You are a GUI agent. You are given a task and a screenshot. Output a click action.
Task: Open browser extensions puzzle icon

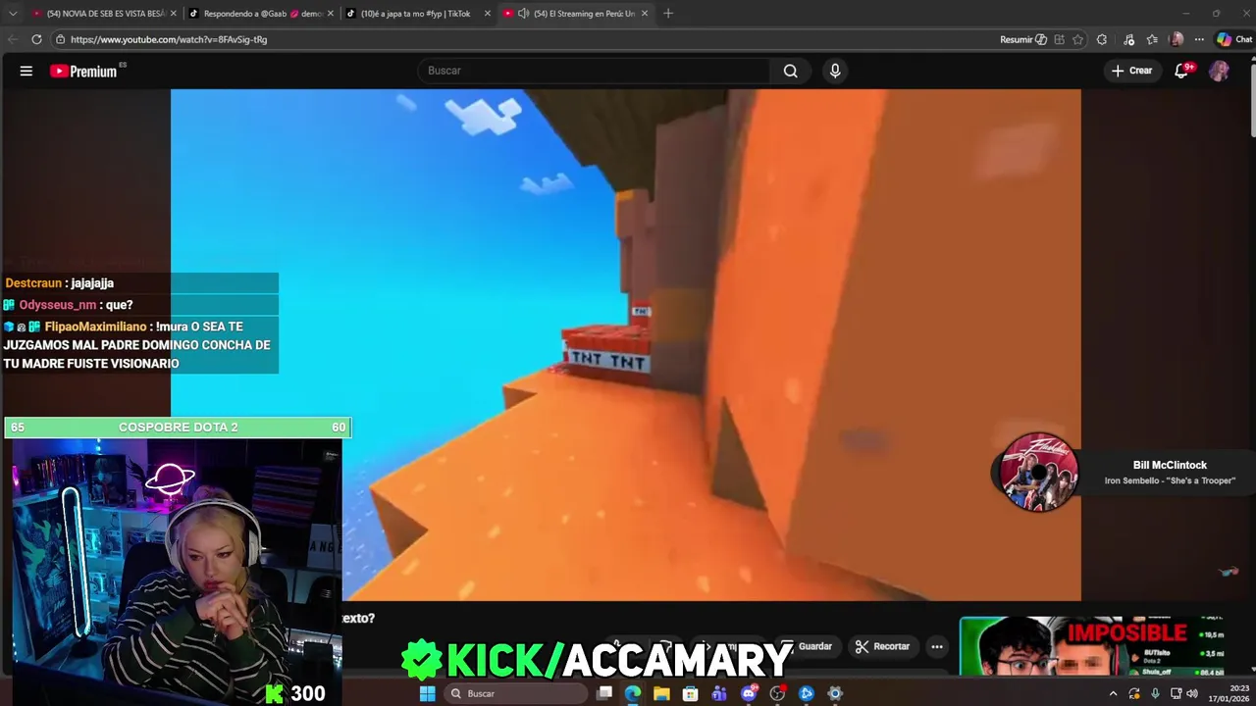[1102, 39]
